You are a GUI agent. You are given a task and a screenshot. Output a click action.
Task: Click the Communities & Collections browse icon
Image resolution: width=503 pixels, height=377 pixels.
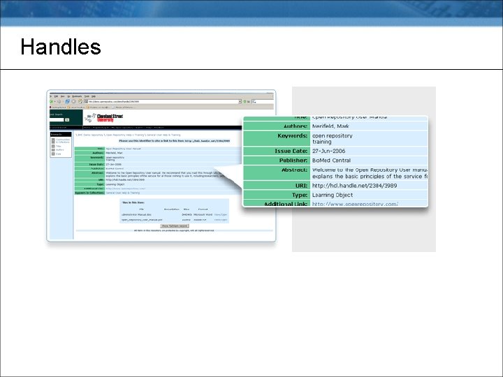(x=53, y=141)
